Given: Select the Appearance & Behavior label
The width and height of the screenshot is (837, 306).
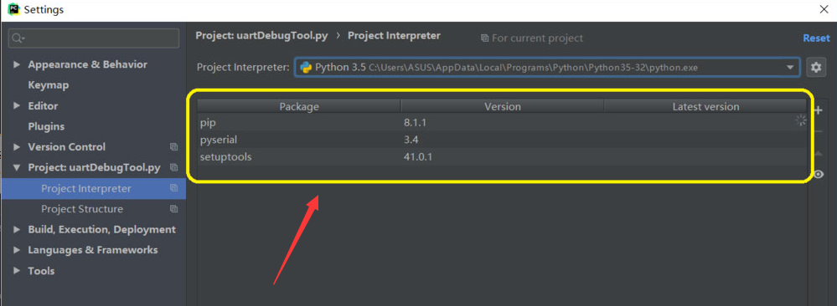Looking at the screenshot, I should coord(87,64).
